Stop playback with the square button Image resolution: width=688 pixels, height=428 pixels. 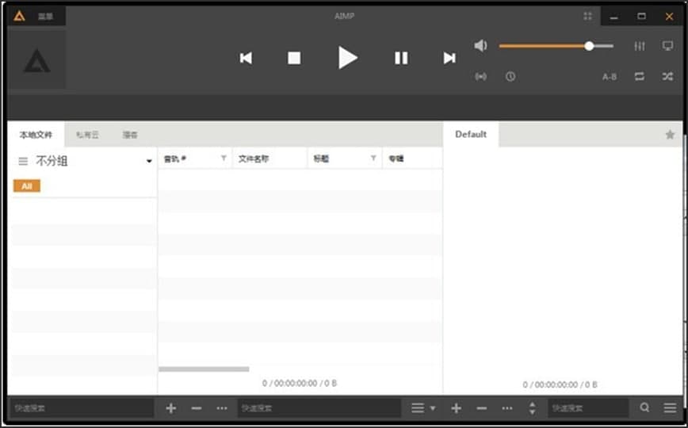coord(294,58)
